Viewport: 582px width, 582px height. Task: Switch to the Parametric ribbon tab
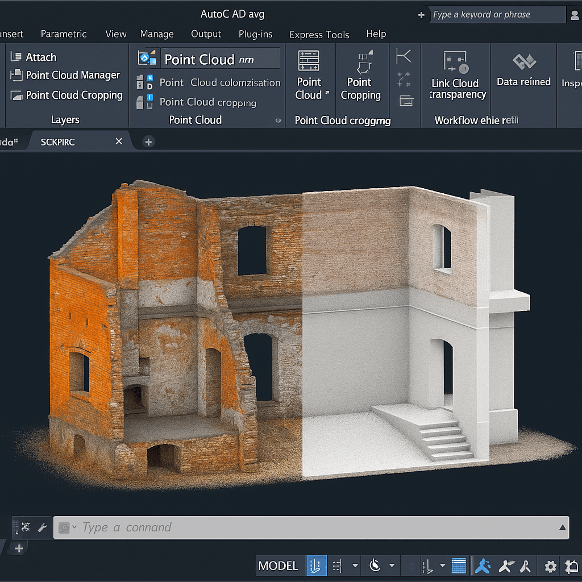point(64,34)
